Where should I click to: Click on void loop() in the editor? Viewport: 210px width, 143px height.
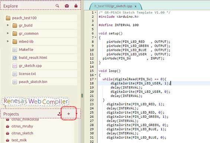point(110,71)
